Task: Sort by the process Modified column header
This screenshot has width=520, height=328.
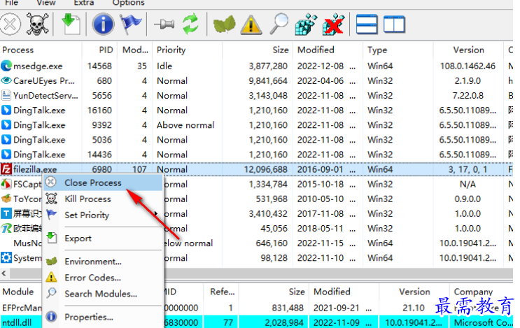Action: point(328,50)
